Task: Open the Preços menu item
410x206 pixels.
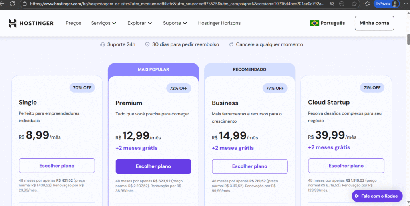Action: [x=74, y=23]
